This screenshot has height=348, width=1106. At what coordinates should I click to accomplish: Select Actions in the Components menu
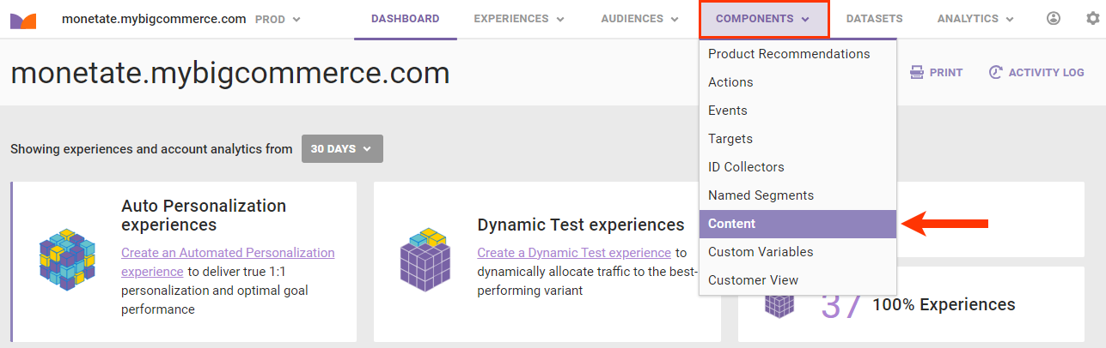798,82
